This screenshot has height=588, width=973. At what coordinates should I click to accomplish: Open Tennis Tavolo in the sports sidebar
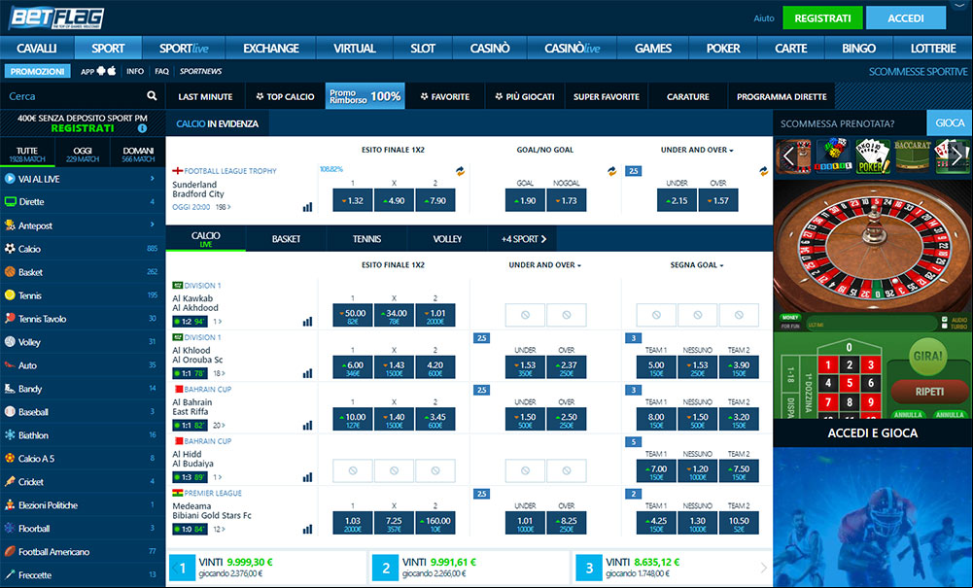tap(83, 318)
